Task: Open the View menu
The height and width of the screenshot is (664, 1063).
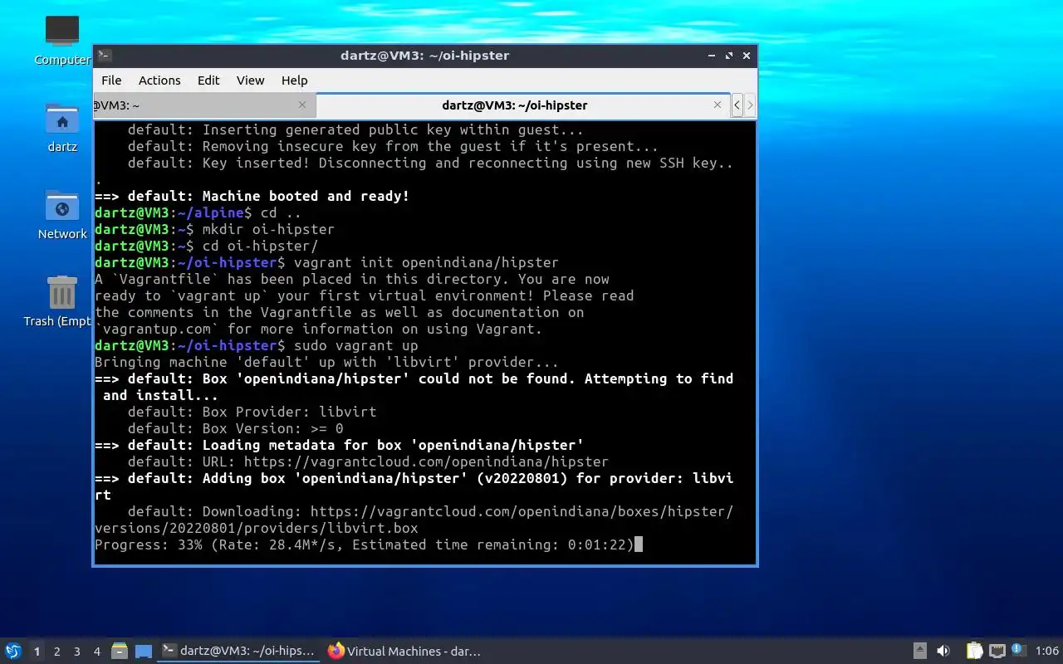Action: click(x=250, y=81)
